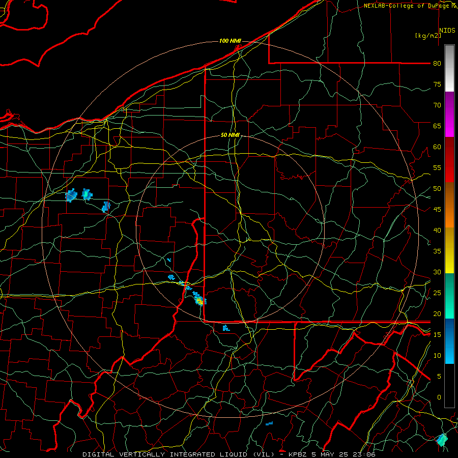This screenshot has height=458, width=458.
Task: Click the 0 value on the color scale
Action: pyautogui.click(x=439, y=397)
